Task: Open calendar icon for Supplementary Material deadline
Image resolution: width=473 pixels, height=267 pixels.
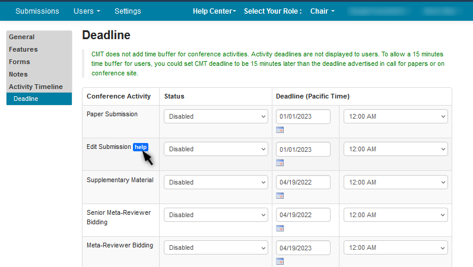Action: pyautogui.click(x=280, y=195)
